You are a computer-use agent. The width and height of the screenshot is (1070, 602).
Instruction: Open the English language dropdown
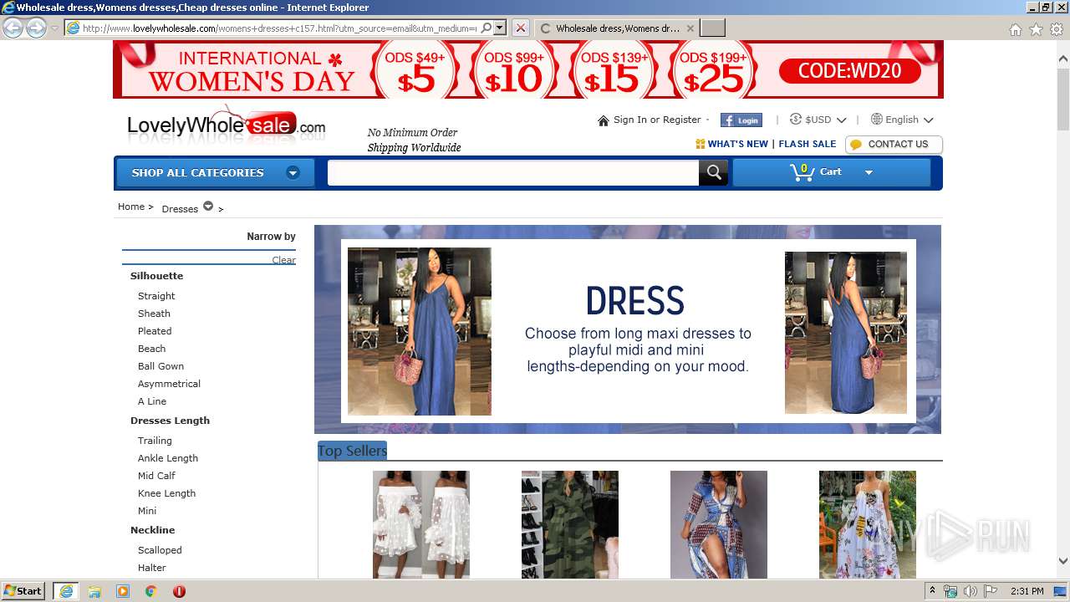coord(928,120)
